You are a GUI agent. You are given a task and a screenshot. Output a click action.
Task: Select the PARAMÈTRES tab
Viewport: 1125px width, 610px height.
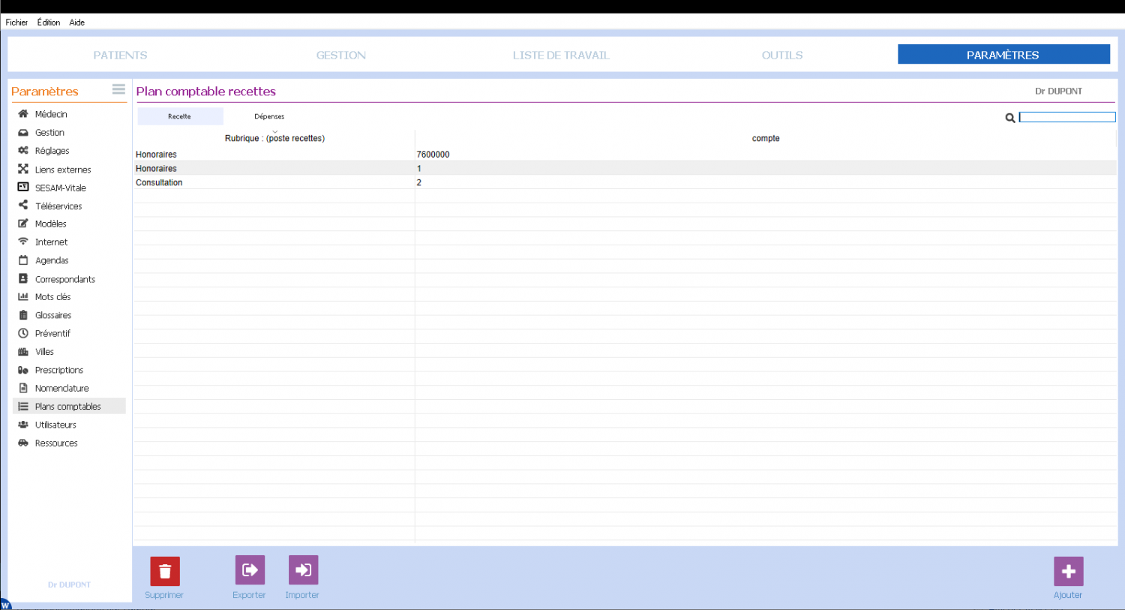pyautogui.click(x=1003, y=54)
